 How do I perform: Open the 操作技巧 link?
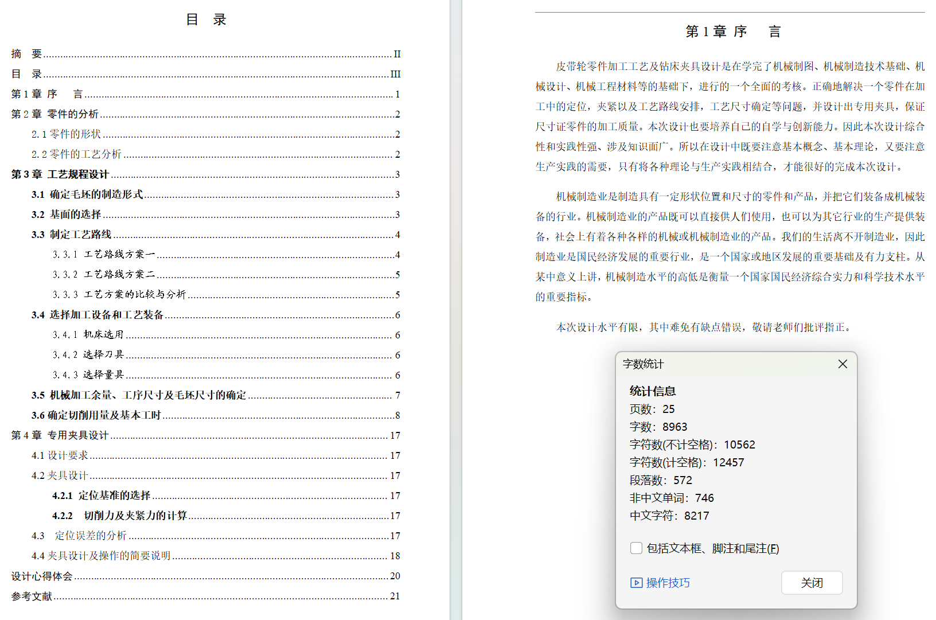point(668,583)
